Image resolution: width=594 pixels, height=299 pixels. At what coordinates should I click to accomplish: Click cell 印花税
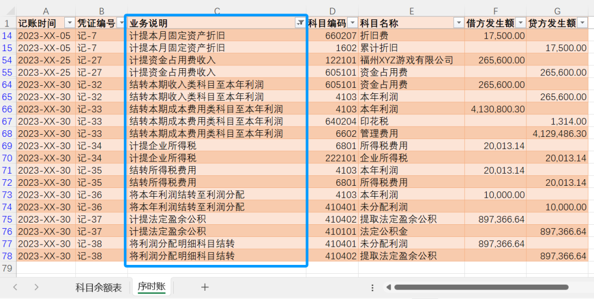pos(411,121)
